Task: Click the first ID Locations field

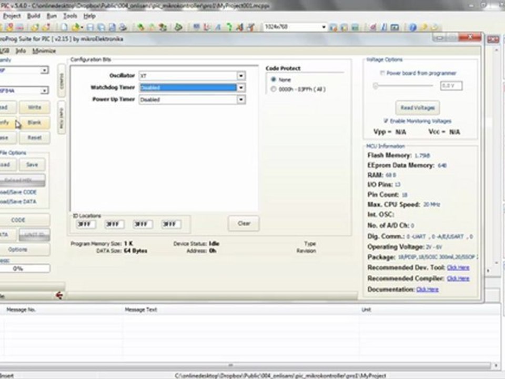Action: tap(86, 224)
